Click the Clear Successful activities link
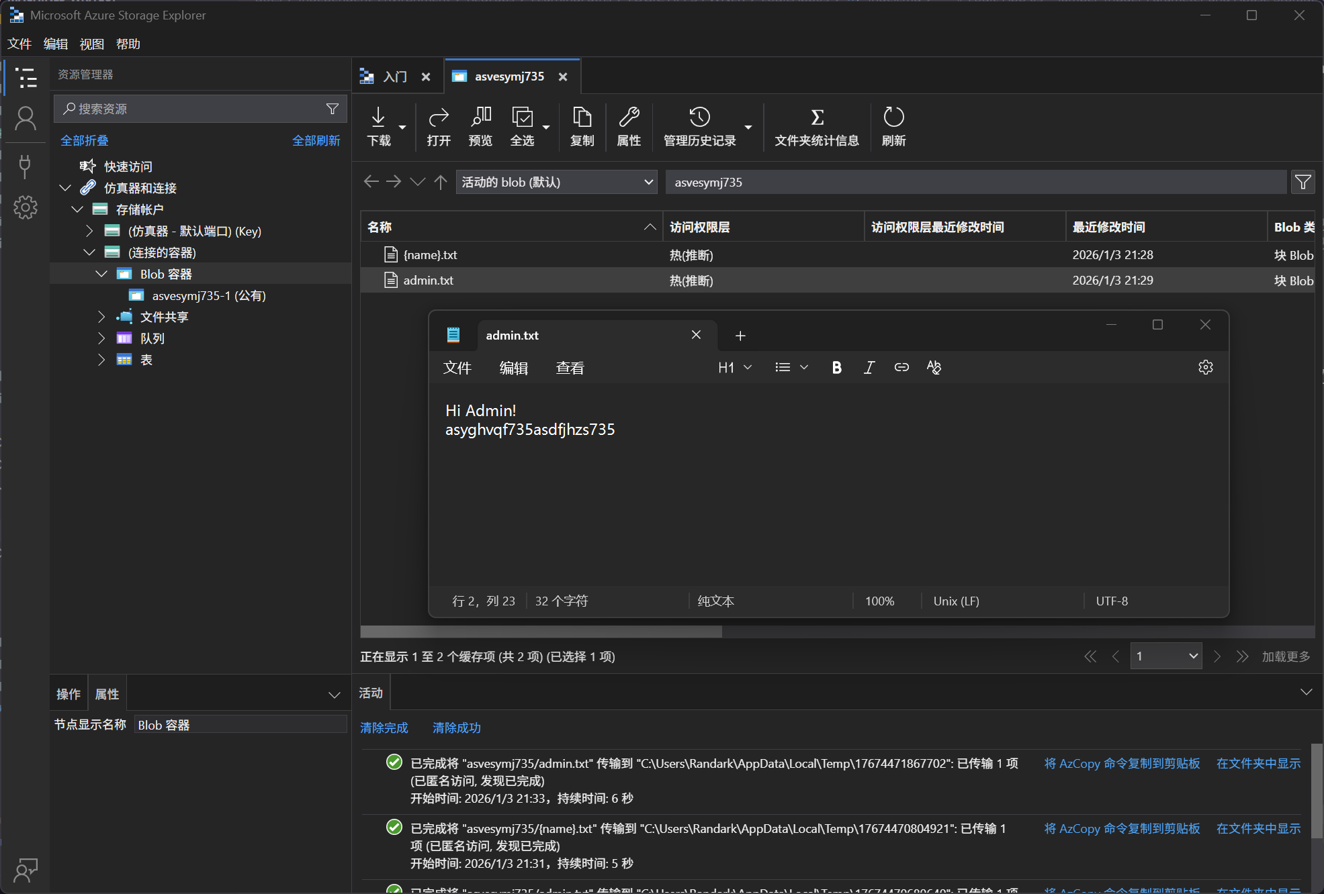The width and height of the screenshot is (1324, 894). tap(456, 728)
